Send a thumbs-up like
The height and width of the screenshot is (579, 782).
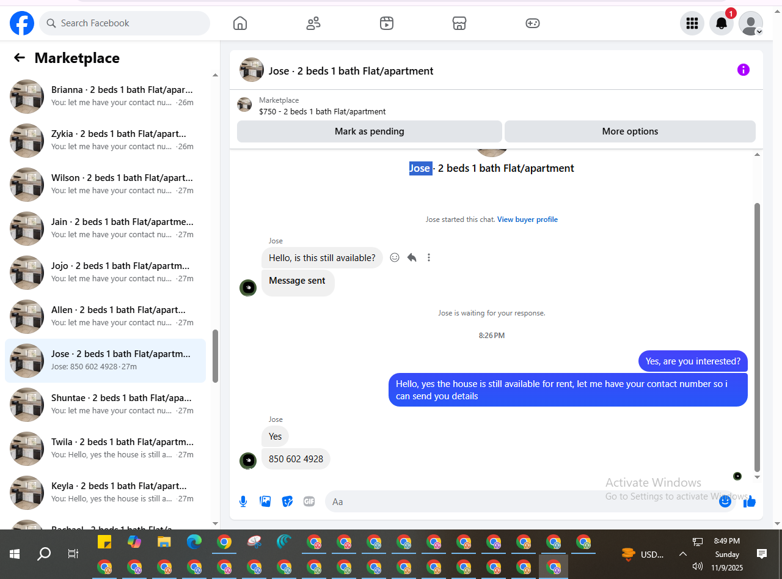[x=750, y=501]
